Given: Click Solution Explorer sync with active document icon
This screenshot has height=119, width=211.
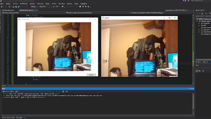Looking at the screenshot, I should pos(210,13).
